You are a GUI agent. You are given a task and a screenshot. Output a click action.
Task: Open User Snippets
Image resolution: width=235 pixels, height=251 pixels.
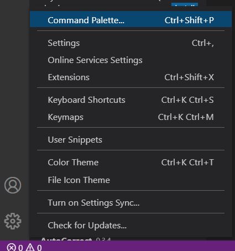(x=130, y=140)
